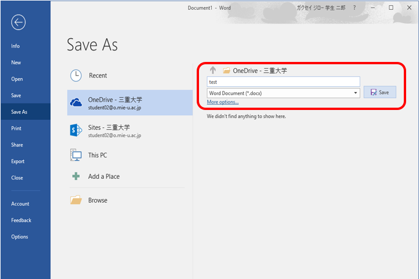The image size is (420, 279).
Task: Click the This PC monitor icon
Action: [76, 155]
